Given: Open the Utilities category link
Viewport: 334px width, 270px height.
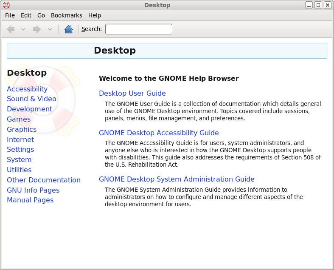Looking at the screenshot, I should (19, 170).
